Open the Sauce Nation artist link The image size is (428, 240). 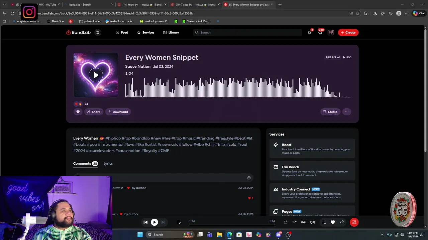138,66
